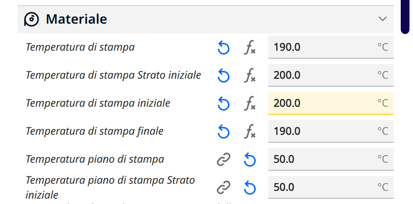Edit the Temperatura di stampa Strato iniziale field
This screenshot has width=413, height=204.
point(331,75)
